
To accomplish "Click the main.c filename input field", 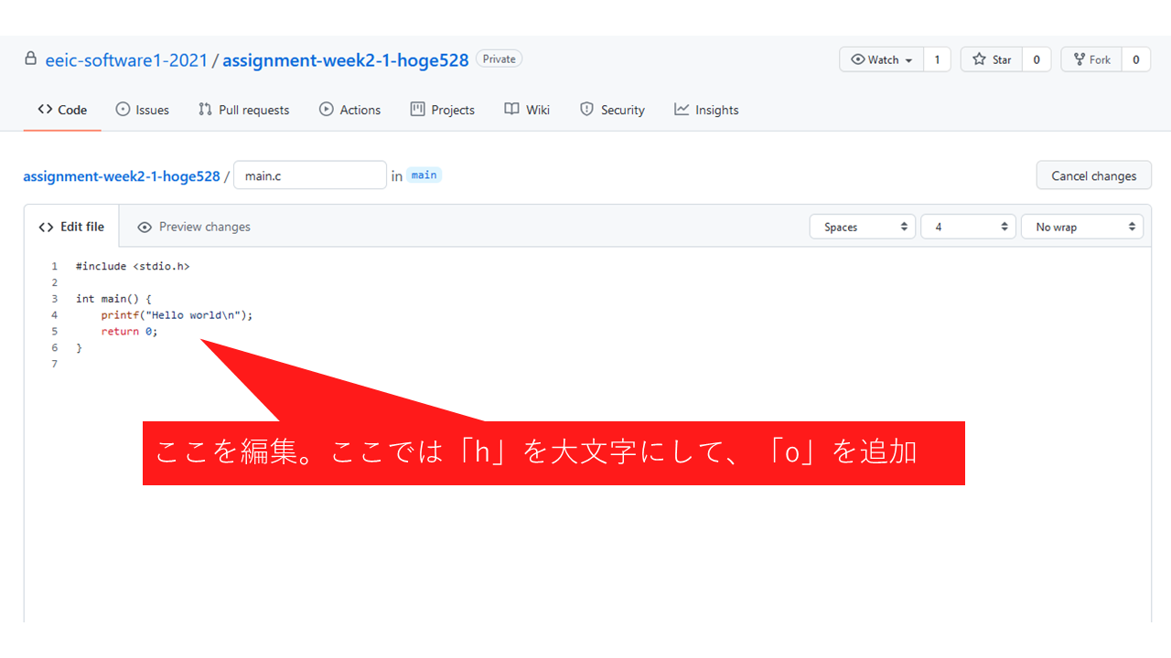I will (x=309, y=175).
